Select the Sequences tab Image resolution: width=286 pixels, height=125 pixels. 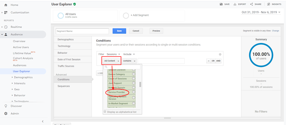click(x=73, y=86)
